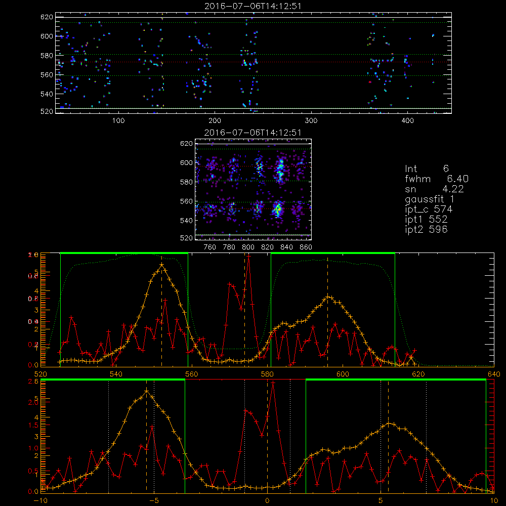
Task: Click x-axis label 800 on middle image
Action: 248,247
